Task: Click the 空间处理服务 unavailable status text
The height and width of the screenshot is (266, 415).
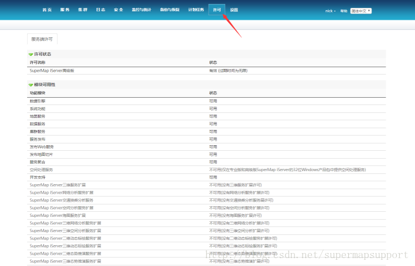Action: [287, 170]
